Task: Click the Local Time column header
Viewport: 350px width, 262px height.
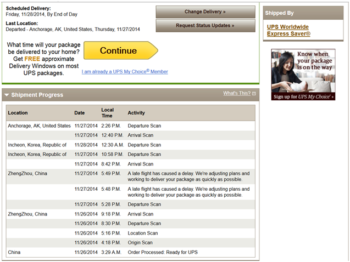Action: (107, 113)
